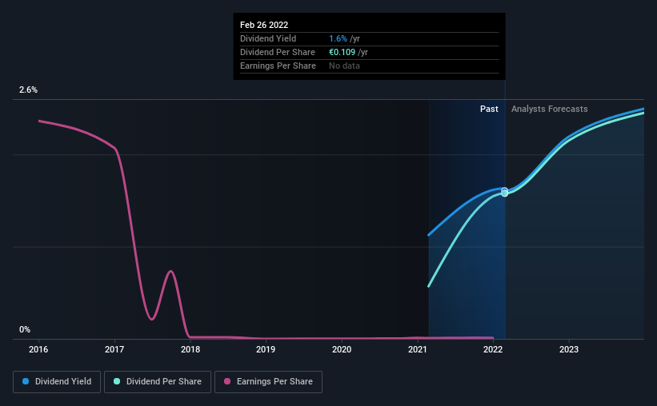
Task: Click the 2022 x-axis label
Action: coord(493,349)
